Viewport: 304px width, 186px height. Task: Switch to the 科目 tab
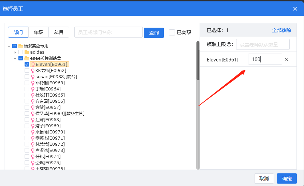(59, 32)
